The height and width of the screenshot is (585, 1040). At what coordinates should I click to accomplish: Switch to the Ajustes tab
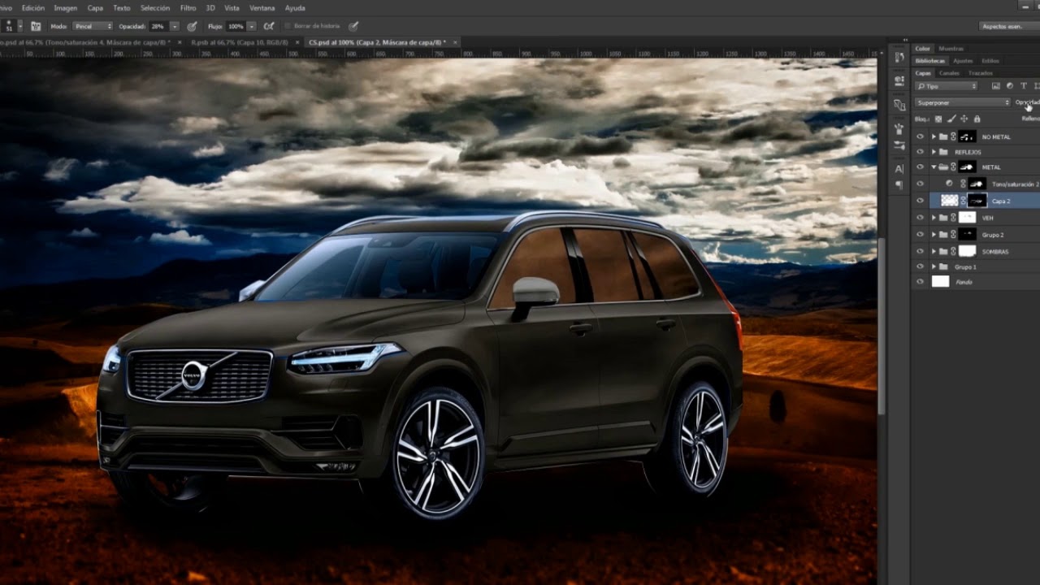click(963, 61)
